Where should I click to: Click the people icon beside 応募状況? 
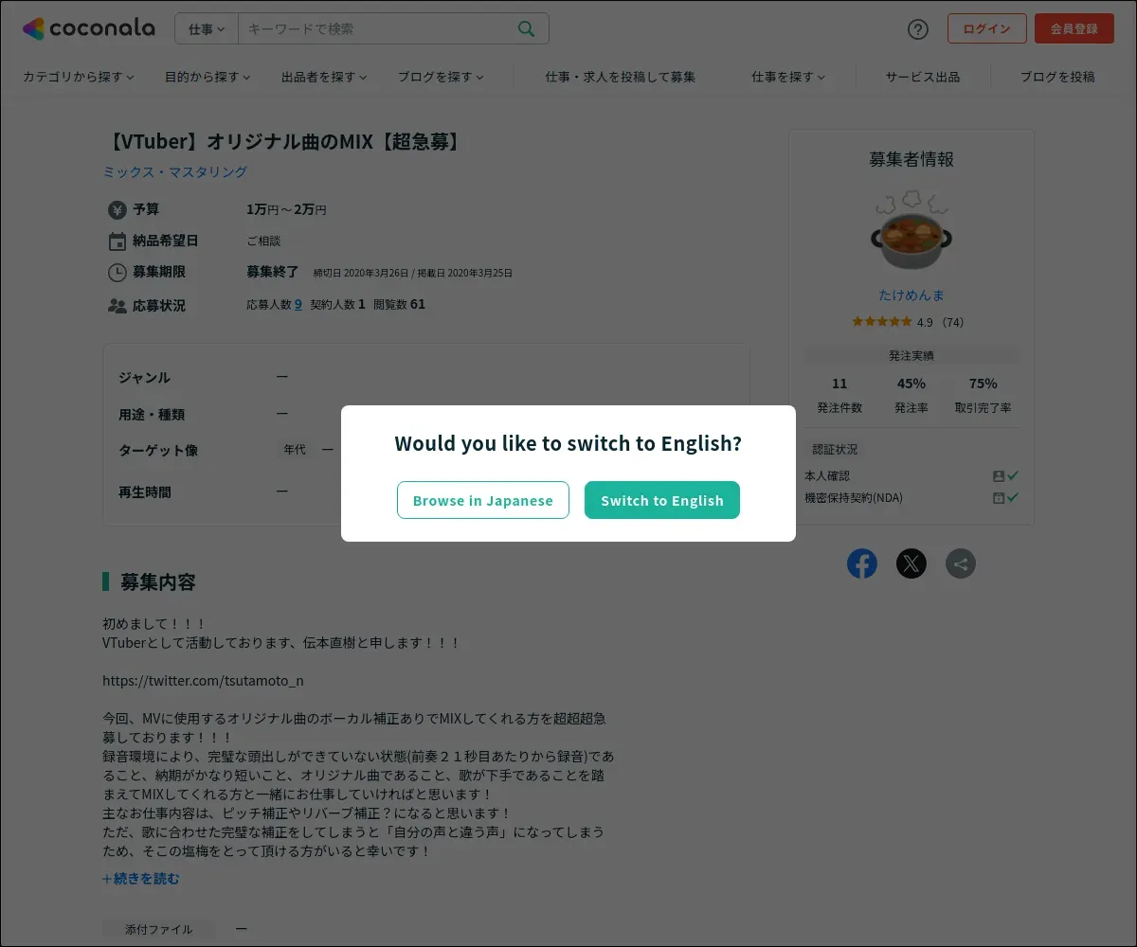pyautogui.click(x=117, y=306)
